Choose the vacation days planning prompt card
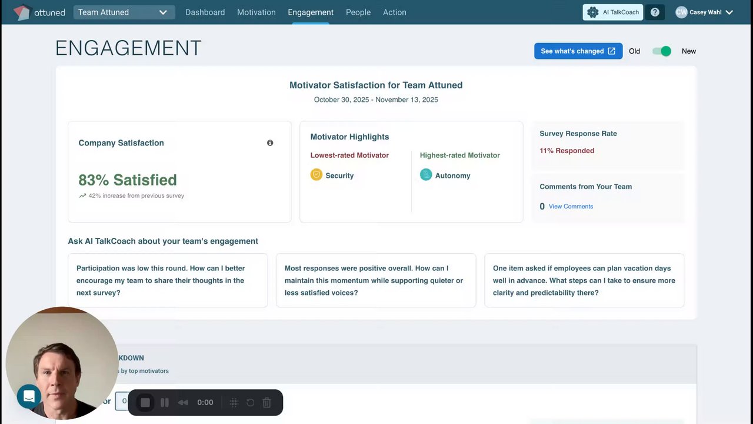This screenshot has width=753, height=424. click(x=584, y=280)
